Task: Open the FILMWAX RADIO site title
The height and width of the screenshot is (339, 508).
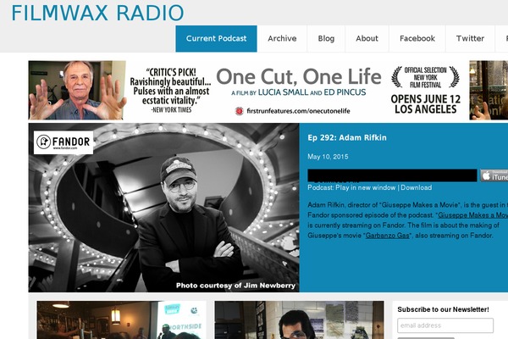Action: tap(97, 14)
